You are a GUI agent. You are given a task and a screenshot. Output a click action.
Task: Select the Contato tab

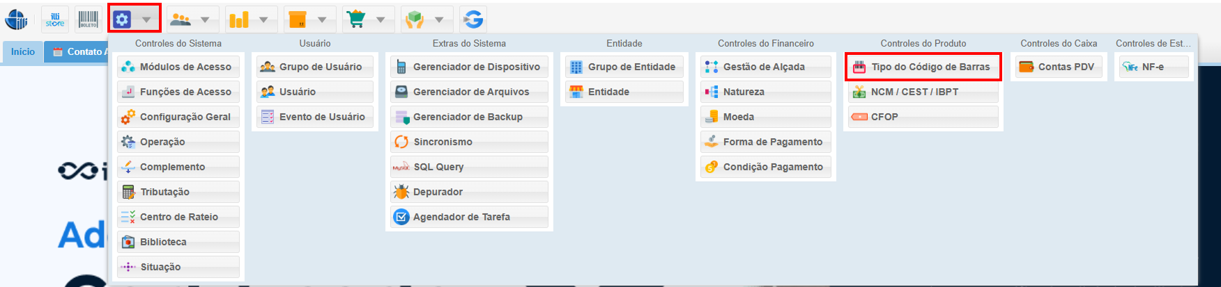point(81,52)
